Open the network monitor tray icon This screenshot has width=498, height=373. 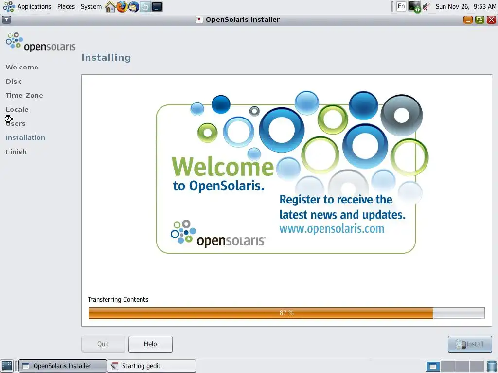click(x=414, y=7)
